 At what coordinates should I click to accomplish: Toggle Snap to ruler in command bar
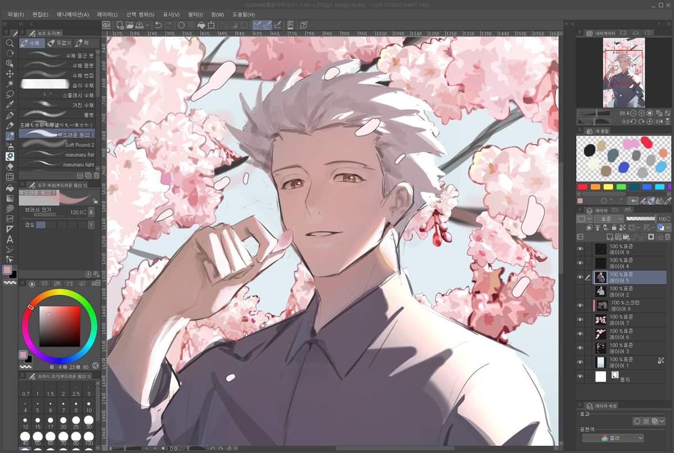point(258,25)
